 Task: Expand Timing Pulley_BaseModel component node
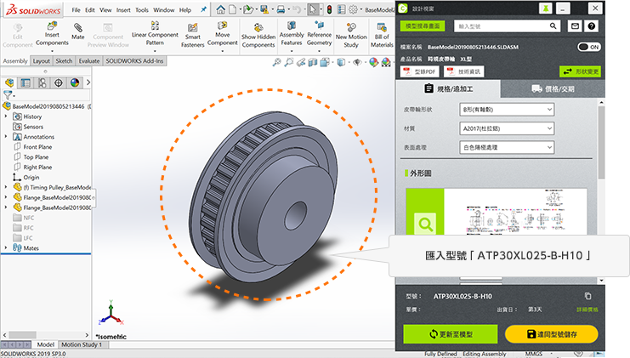(x=6, y=187)
